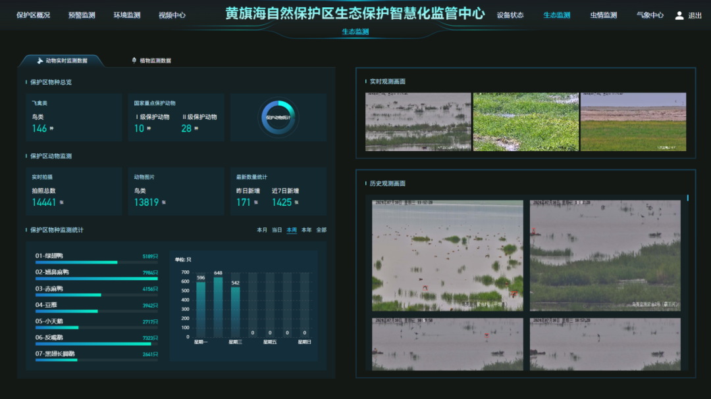The height and width of the screenshot is (399, 711).
Task: Open the 气象中心 menu item
Action: [650, 14]
